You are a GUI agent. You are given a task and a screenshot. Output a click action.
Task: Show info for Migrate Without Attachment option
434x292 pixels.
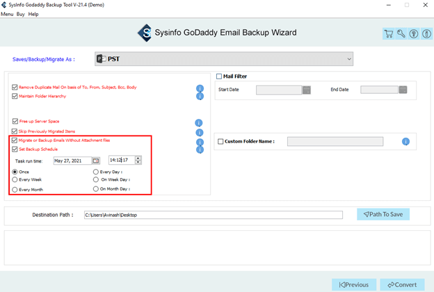coord(200,142)
